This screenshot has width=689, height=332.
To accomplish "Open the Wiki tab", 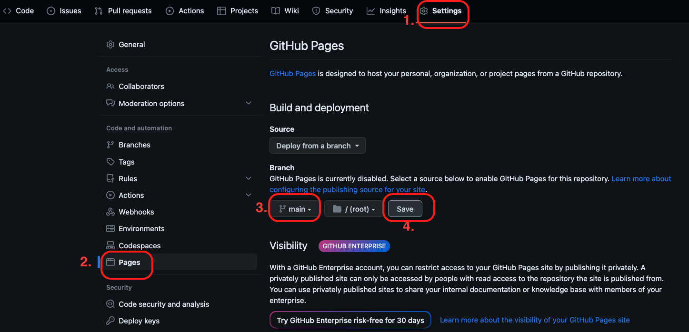I will click(285, 11).
